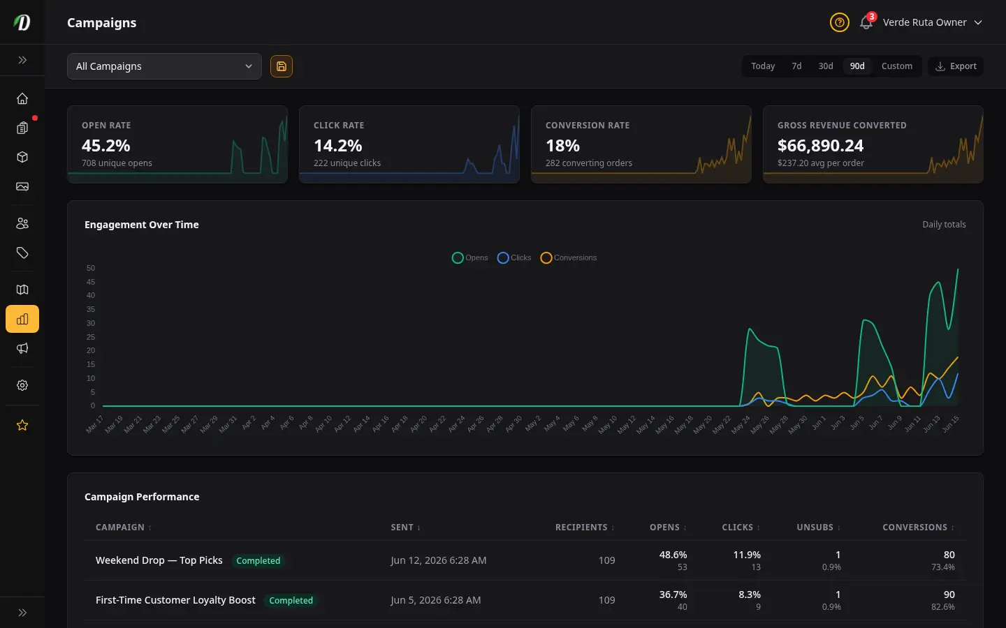The height and width of the screenshot is (628, 1006).
Task: Click the Engagement Over Time heading
Action: [x=142, y=225]
